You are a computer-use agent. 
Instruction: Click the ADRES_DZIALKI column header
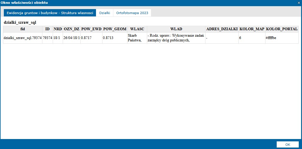coord(222,29)
